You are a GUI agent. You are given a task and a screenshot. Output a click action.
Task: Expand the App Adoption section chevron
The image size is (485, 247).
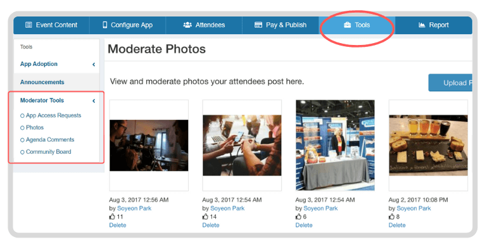tap(94, 65)
